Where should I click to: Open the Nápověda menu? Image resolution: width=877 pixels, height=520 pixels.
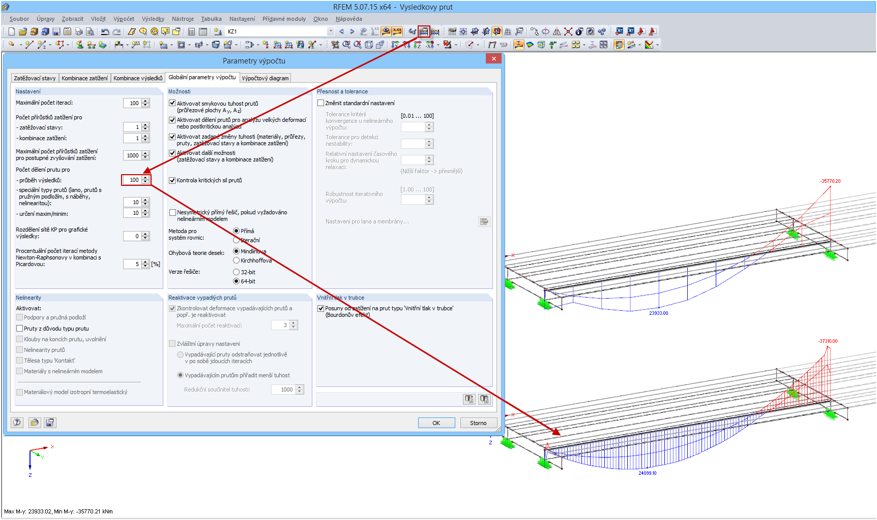[x=349, y=19]
